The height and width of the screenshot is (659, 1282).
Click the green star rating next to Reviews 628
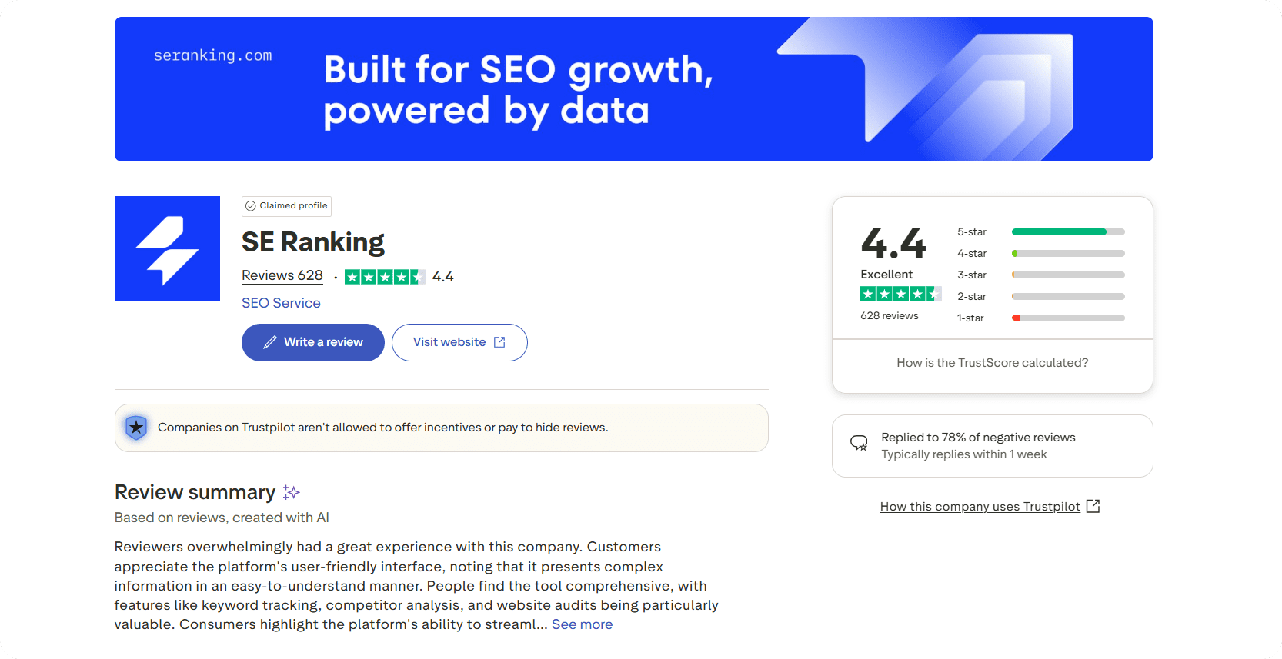click(384, 277)
